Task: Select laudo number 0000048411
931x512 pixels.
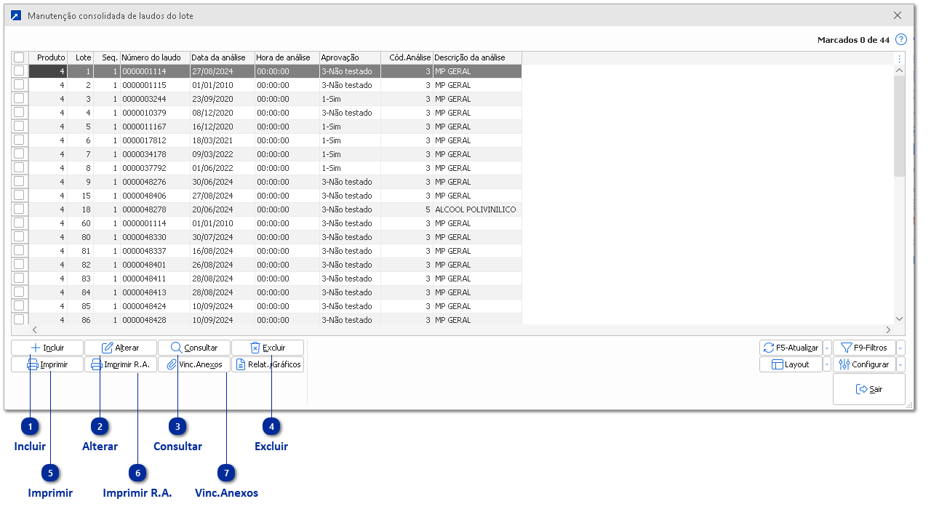Action: tap(155, 279)
